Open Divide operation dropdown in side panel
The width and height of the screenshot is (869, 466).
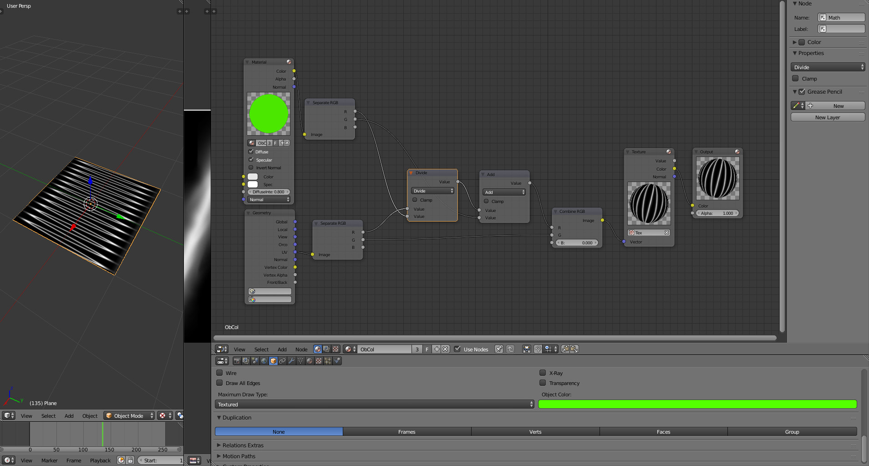828,67
